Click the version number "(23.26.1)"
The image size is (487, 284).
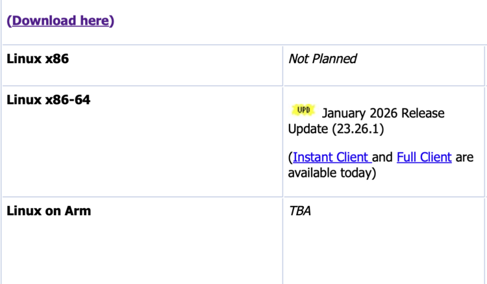point(358,129)
